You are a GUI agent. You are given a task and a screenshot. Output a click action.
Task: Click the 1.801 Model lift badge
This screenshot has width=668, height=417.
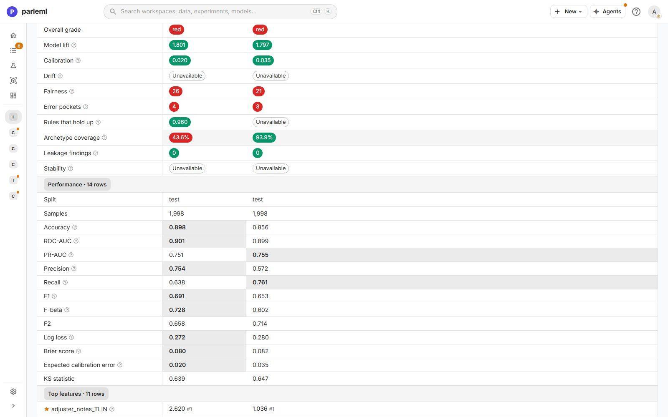click(179, 45)
